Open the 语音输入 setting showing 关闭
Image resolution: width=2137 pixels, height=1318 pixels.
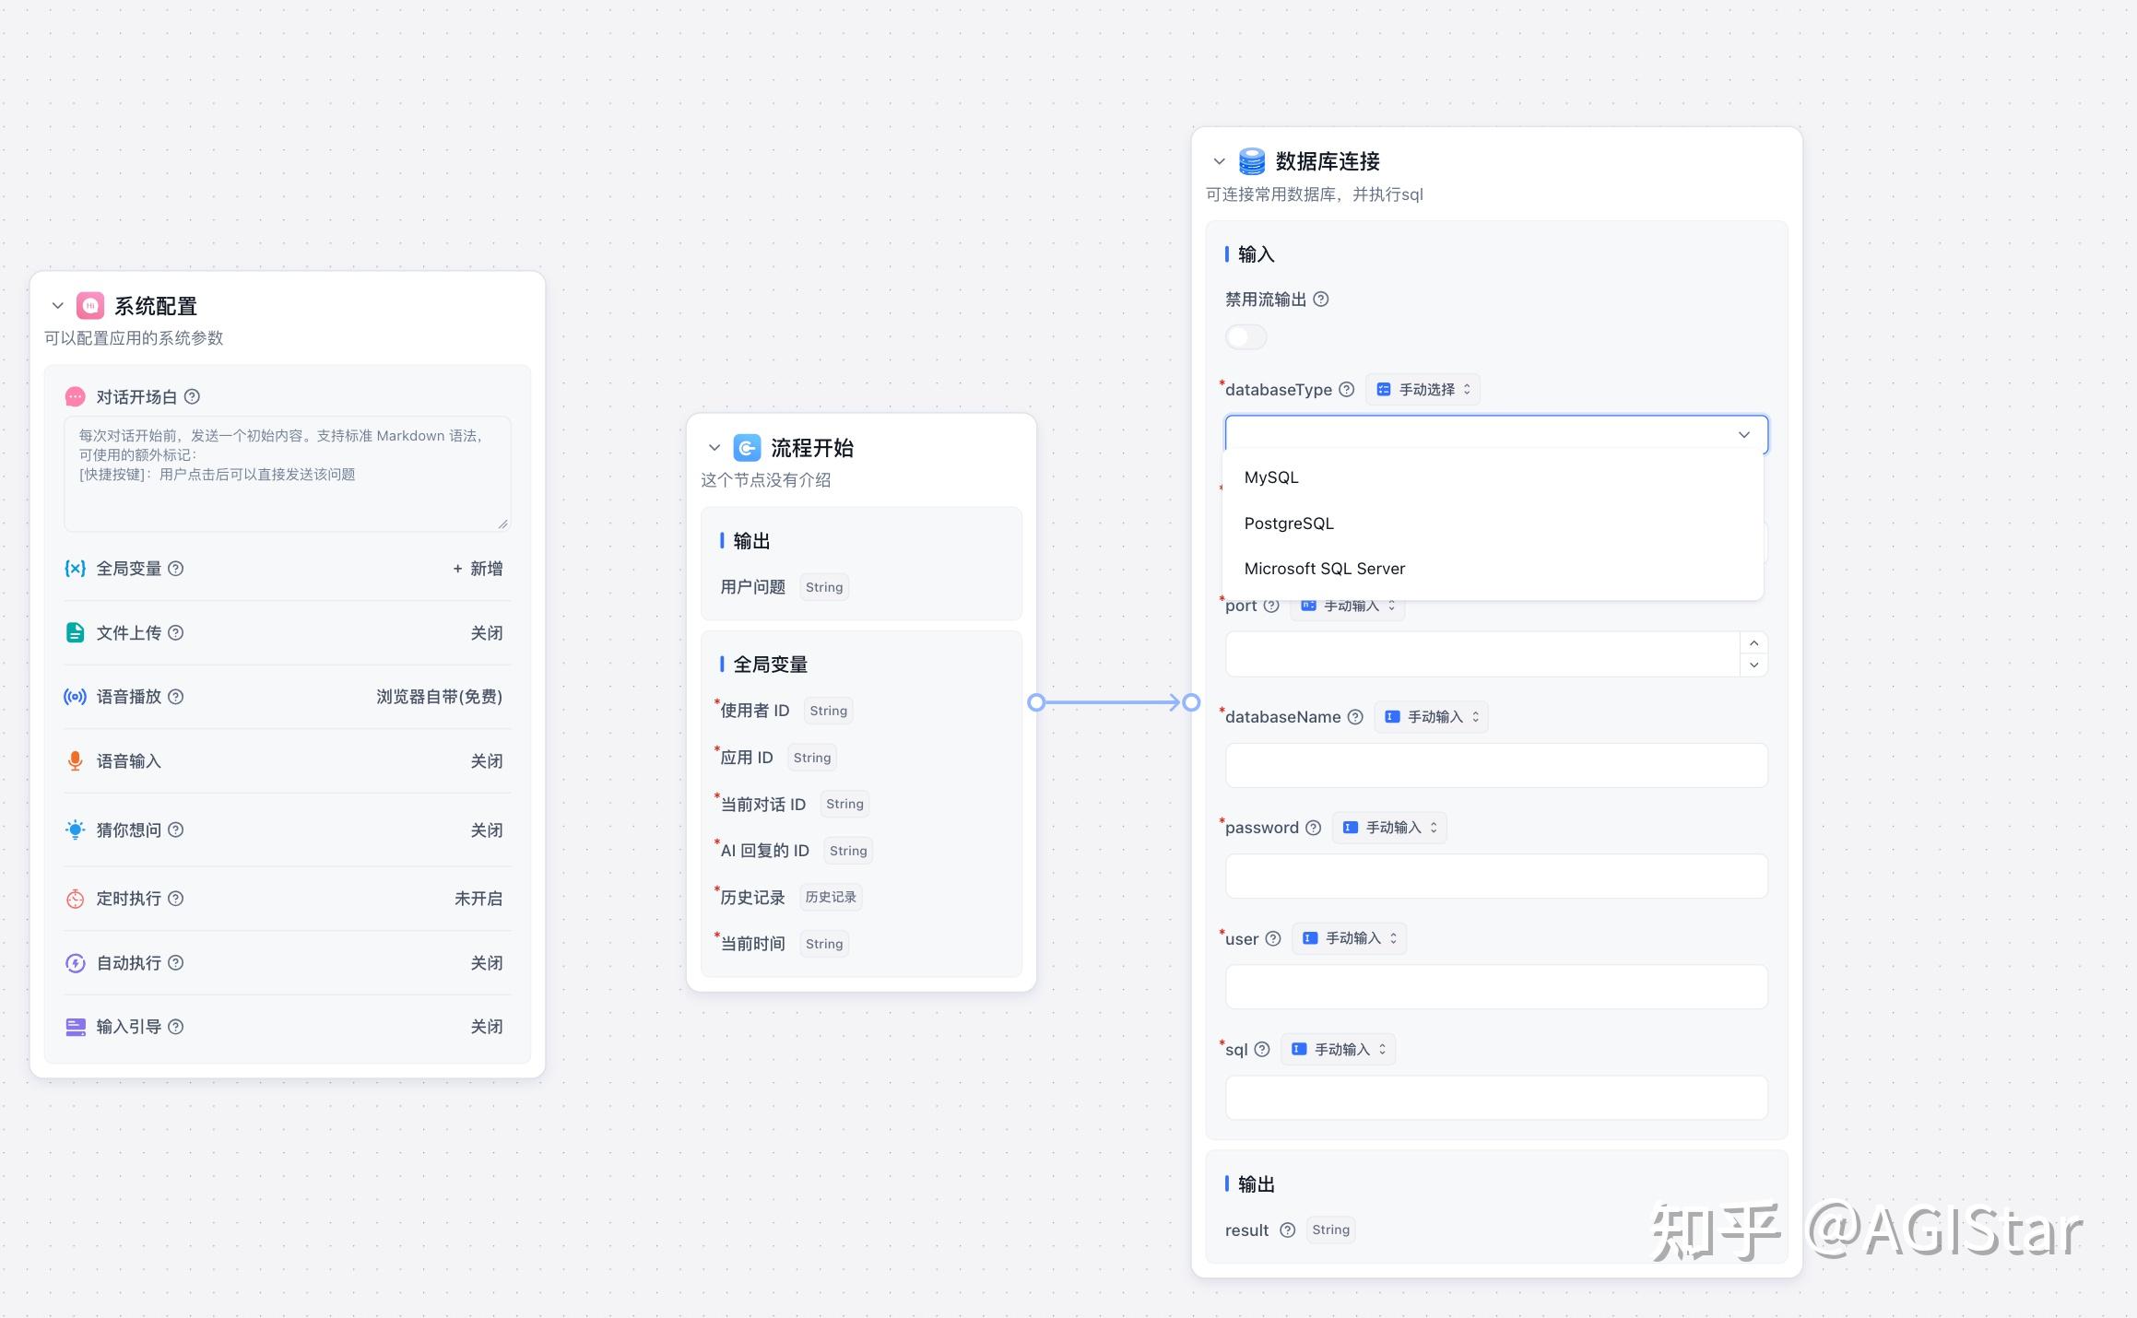486,761
